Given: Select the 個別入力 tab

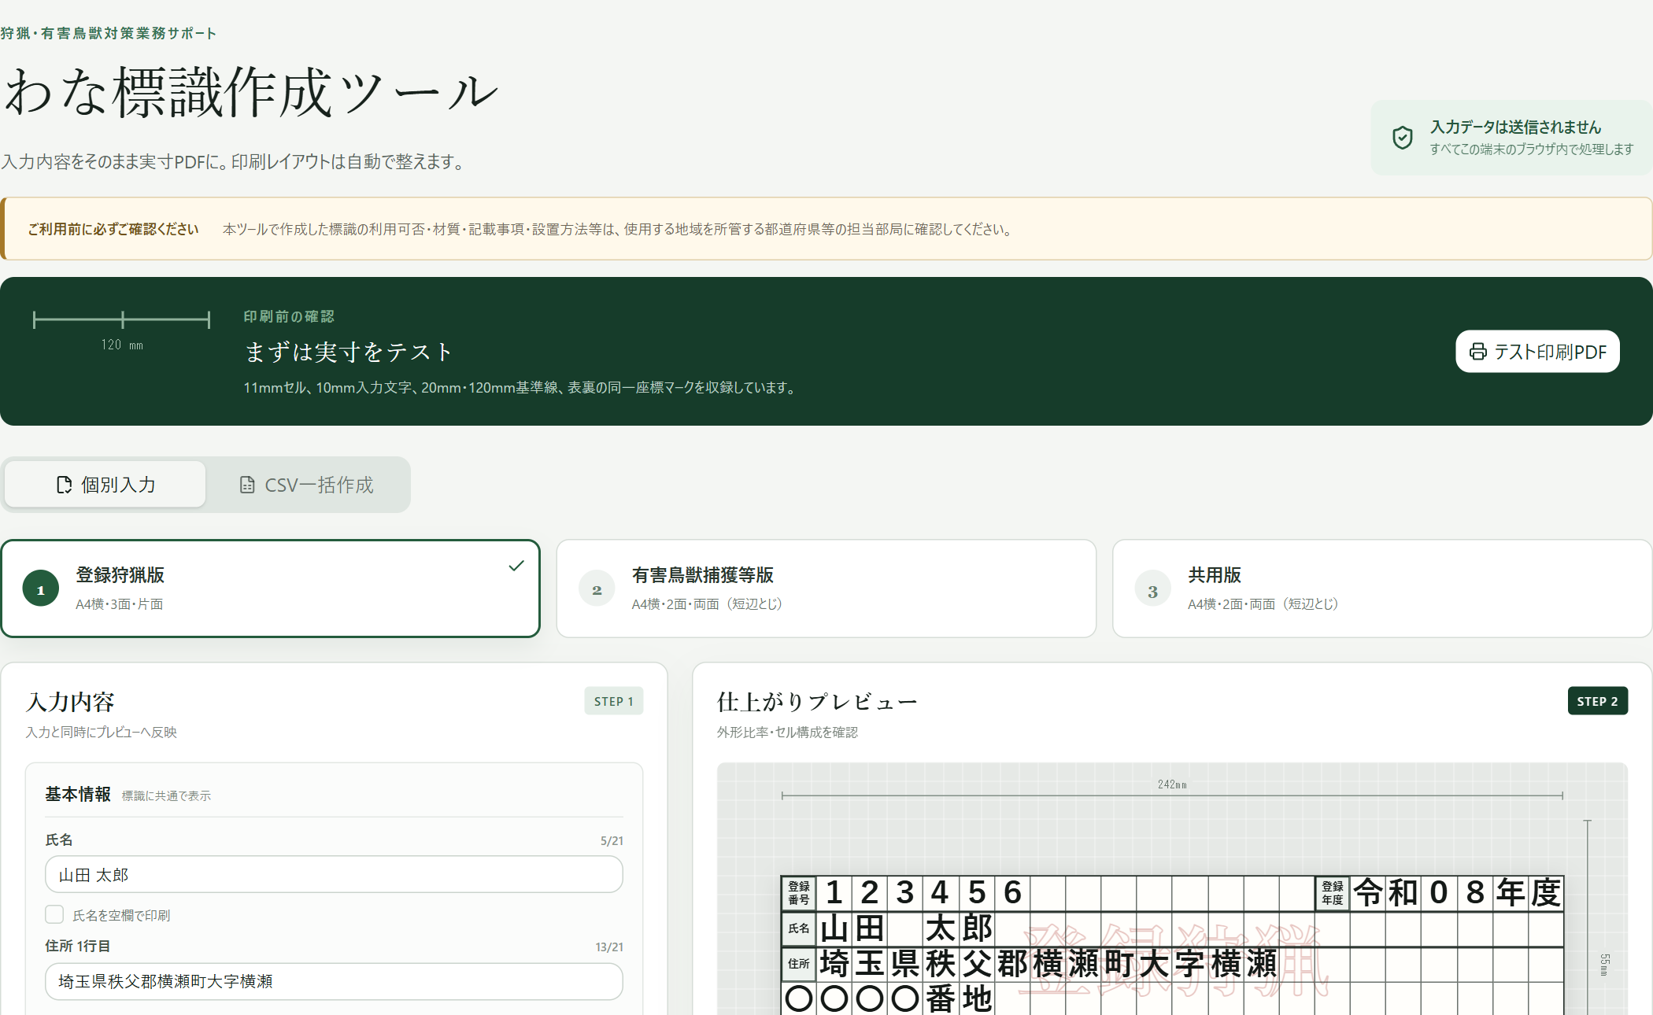Looking at the screenshot, I should [x=105, y=485].
